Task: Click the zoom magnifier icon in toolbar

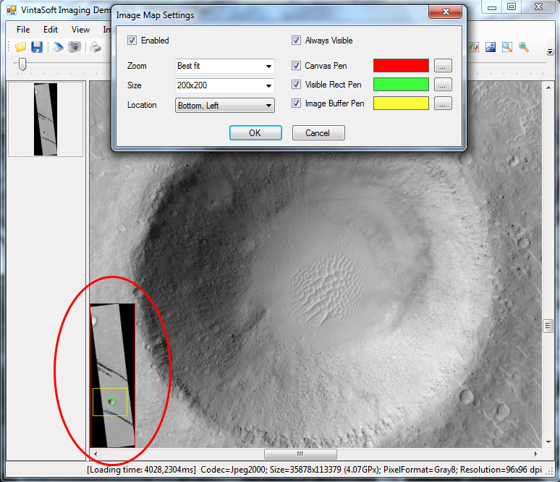Action: tap(524, 47)
